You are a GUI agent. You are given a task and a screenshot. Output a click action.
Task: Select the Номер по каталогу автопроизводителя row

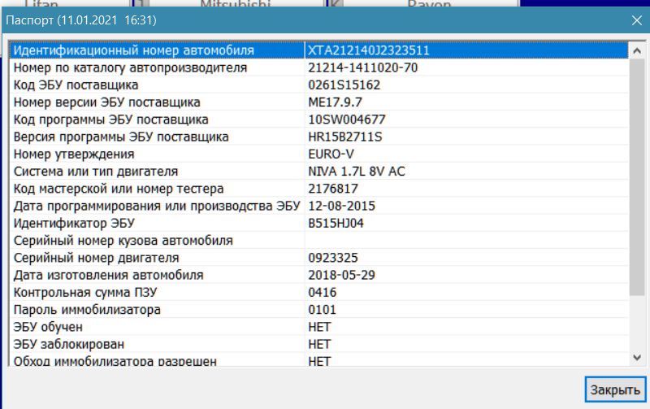[130, 67]
